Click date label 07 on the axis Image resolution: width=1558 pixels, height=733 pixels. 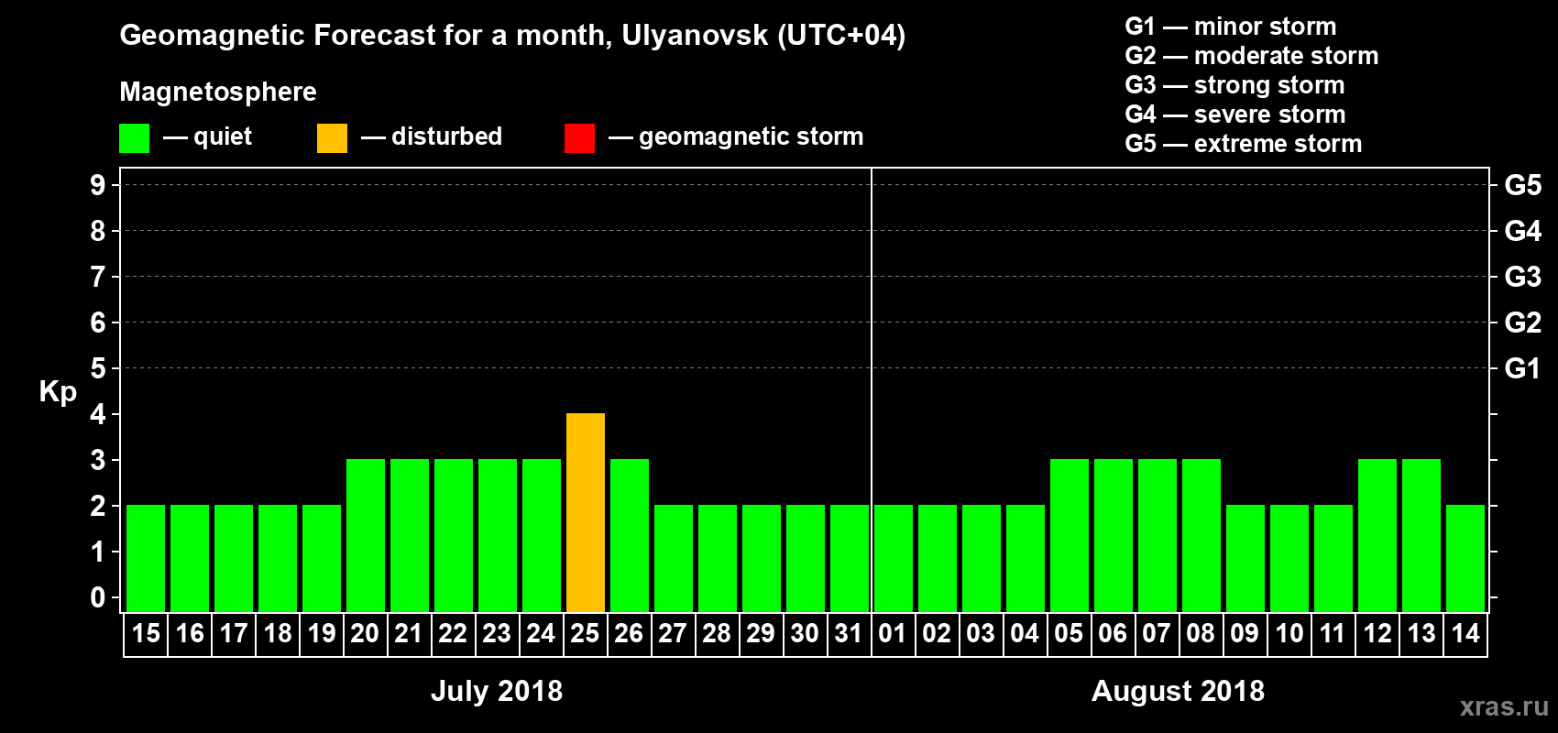(1157, 633)
